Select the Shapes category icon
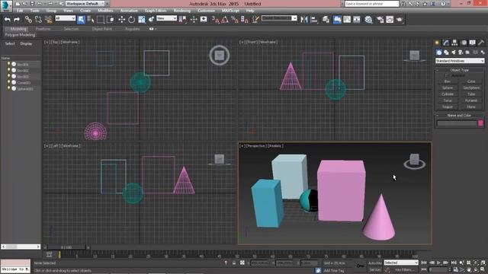The width and height of the screenshot is (488, 274). pos(446,53)
